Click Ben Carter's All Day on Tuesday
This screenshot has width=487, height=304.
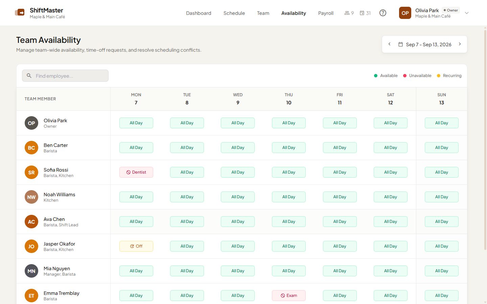(187, 148)
